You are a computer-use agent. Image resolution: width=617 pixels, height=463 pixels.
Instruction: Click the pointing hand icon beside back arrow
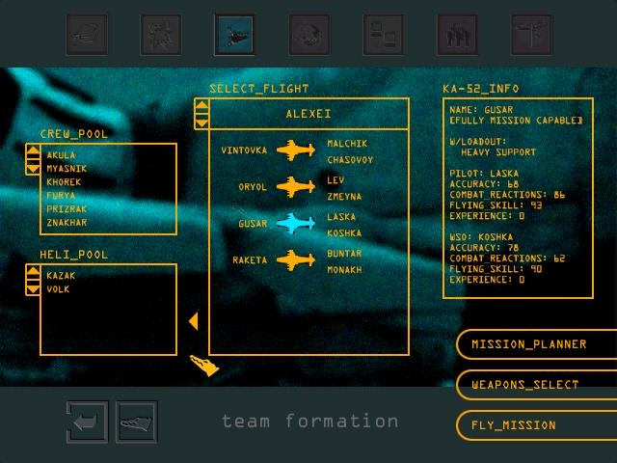[x=136, y=422]
